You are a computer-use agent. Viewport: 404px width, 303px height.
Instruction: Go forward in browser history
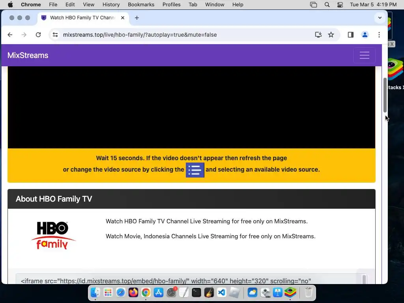[24, 35]
